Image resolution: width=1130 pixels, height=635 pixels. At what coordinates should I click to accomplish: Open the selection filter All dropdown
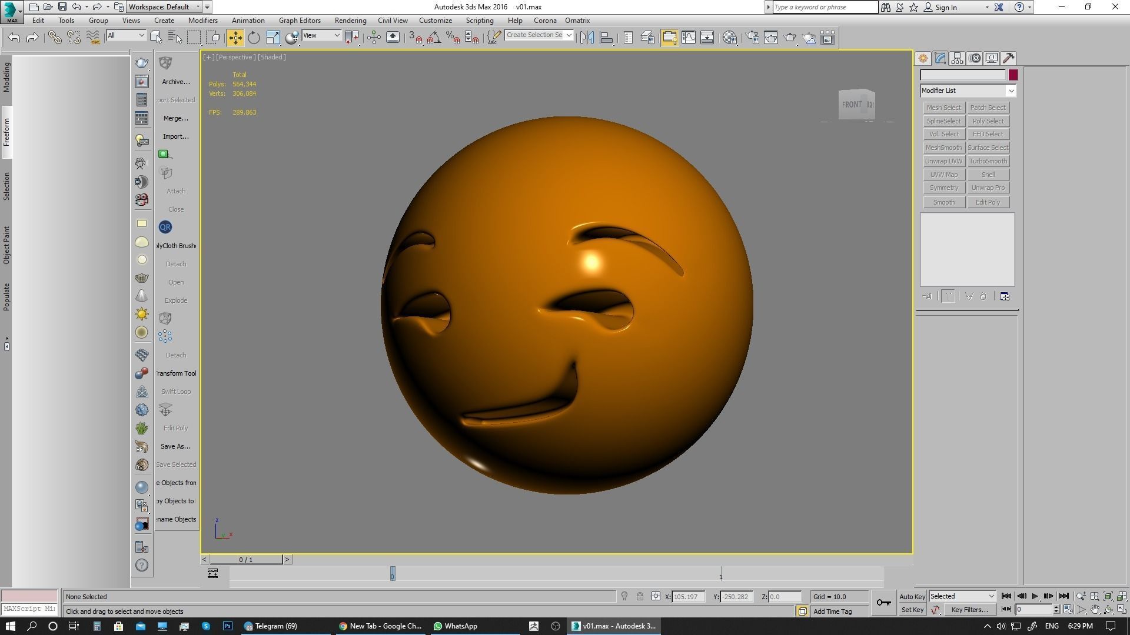(125, 36)
